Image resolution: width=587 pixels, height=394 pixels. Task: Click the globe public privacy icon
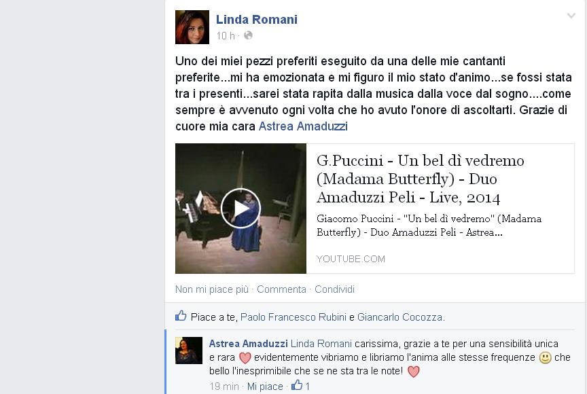tap(248, 35)
